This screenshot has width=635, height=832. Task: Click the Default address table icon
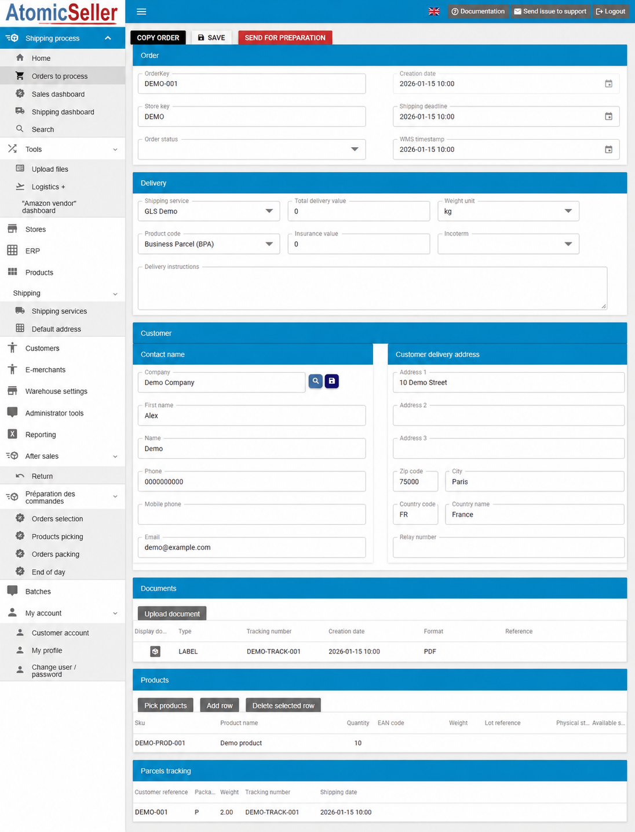pos(20,329)
